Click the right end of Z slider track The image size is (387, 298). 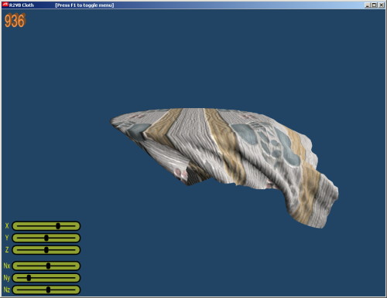click(x=75, y=249)
